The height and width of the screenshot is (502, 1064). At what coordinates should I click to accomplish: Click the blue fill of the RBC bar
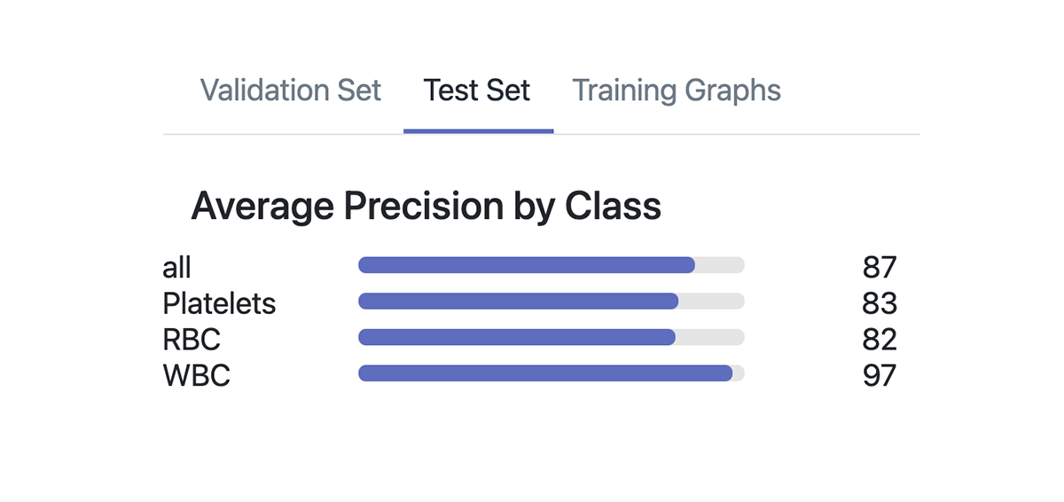pyautogui.click(x=516, y=337)
